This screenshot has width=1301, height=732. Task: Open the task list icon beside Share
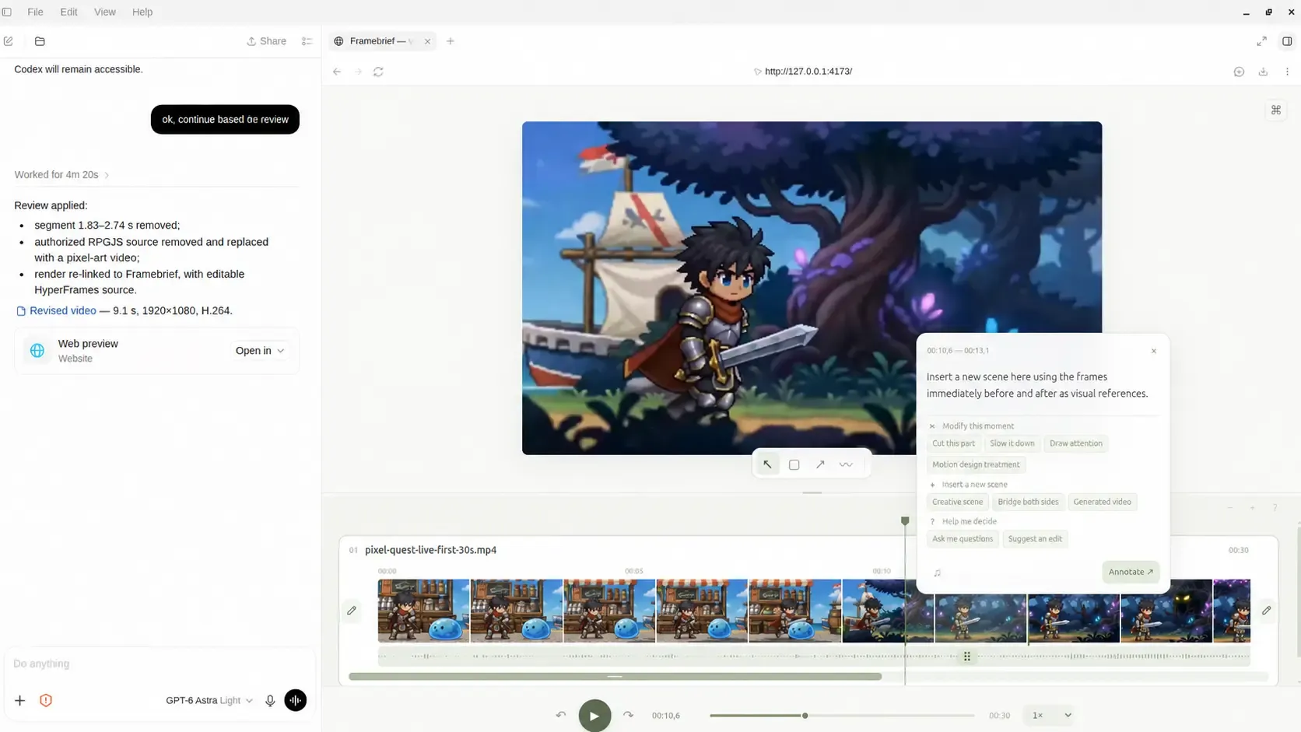point(307,41)
